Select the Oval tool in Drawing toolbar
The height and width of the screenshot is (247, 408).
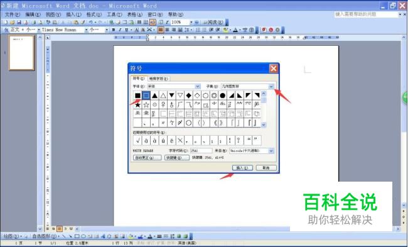pyautogui.click(x=83, y=236)
